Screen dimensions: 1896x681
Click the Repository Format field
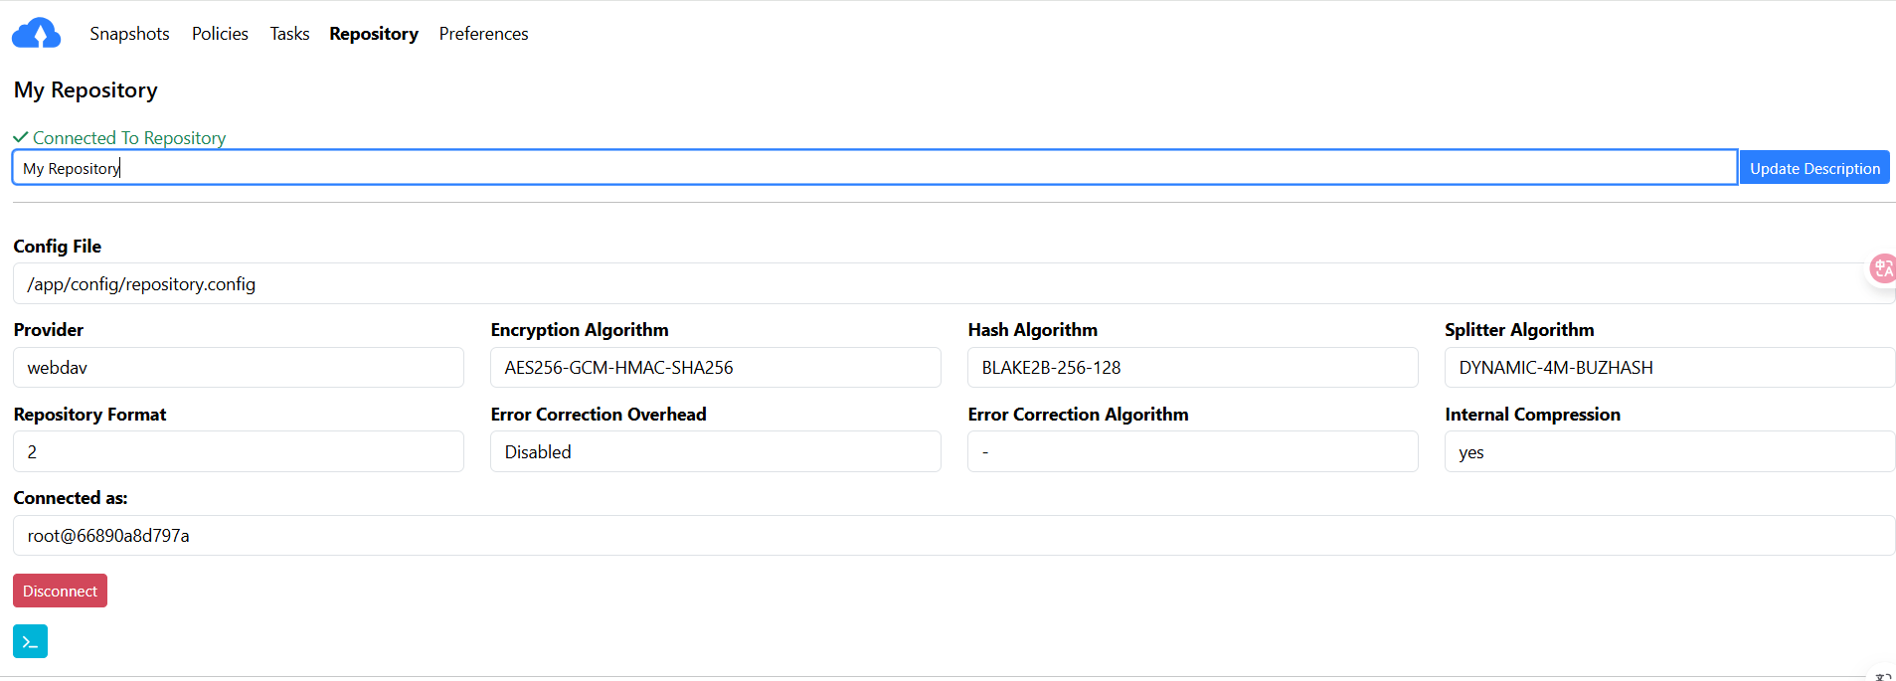[x=239, y=451]
